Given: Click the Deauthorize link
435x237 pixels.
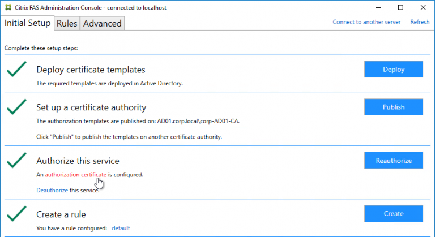Looking at the screenshot, I should coord(52,191).
